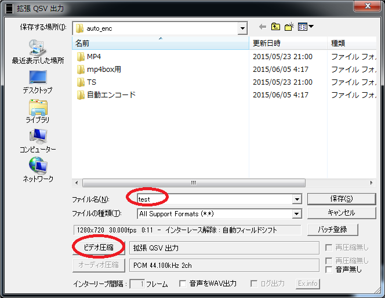The image size is (385, 298).
Task: Expand the 保存する場所 auto_enc location dropdown
Action: click(x=242, y=28)
